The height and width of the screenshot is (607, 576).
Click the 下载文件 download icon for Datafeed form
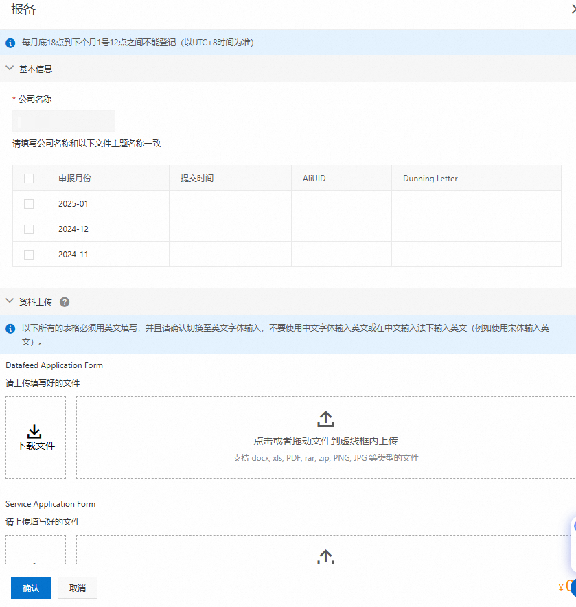click(35, 432)
